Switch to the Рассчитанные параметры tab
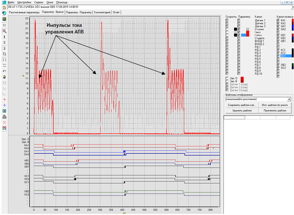 24,12
